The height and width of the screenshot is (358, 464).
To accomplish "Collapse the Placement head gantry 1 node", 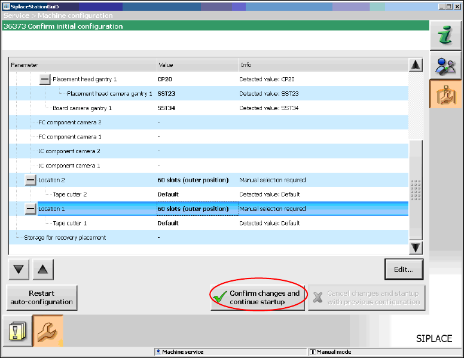I will click(45, 79).
